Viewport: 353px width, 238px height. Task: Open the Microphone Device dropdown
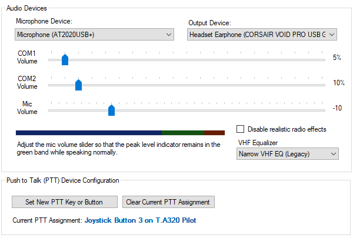pyautogui.click(x=94, y=35)
